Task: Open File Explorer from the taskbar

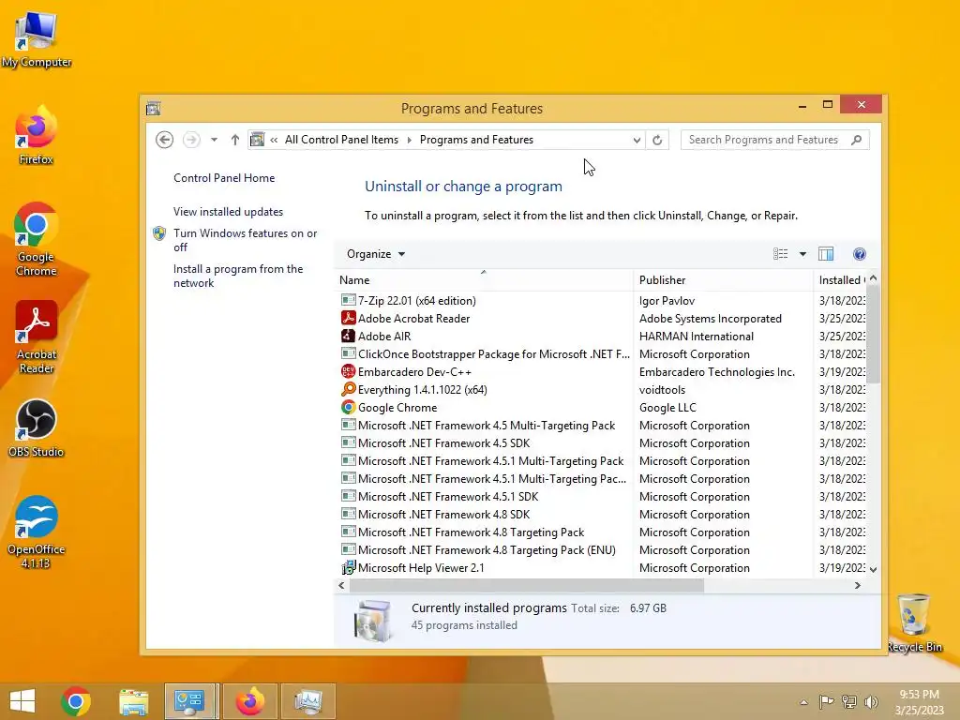Action: pyautogui.click(x=133, y=701)
